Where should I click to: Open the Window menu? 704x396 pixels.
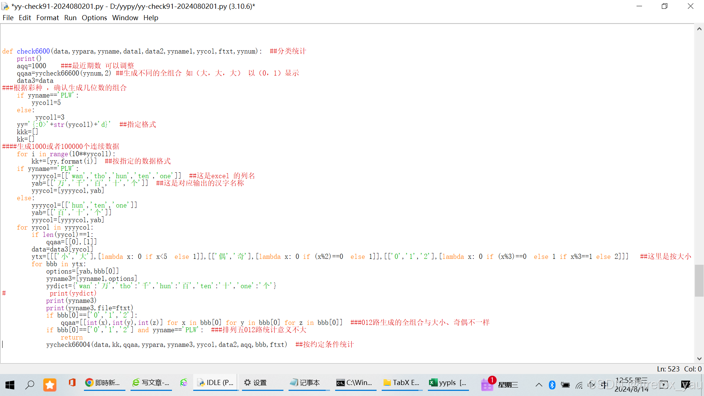(125, 18)
